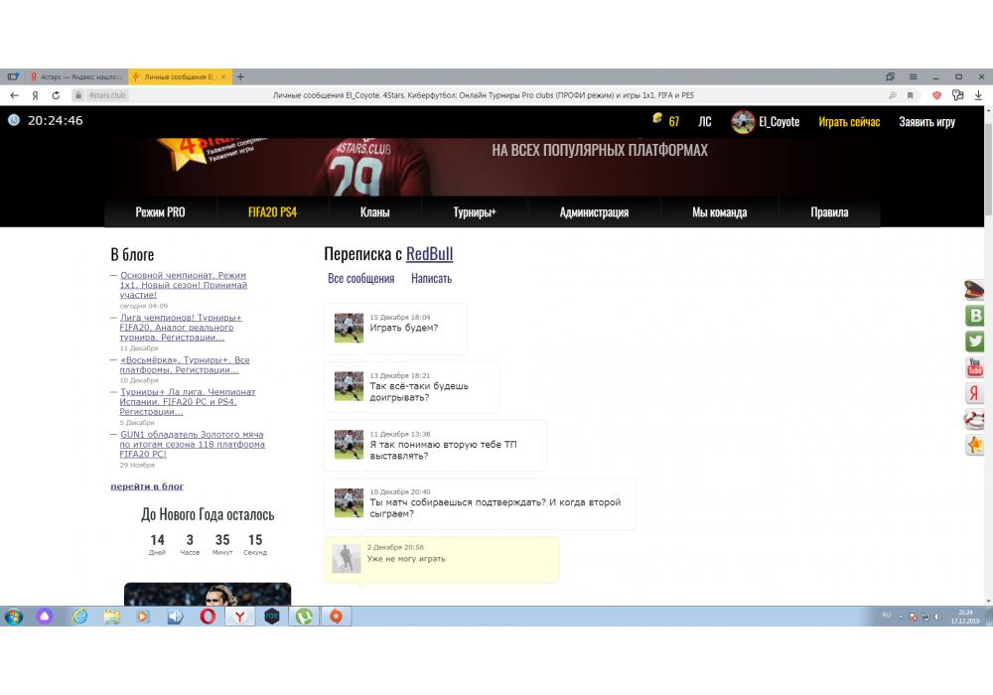This screenshot has height=695, width=993.
Task: Open blog post 'Турниры+ Ла лига'
Action: click(x=188, y=401)
